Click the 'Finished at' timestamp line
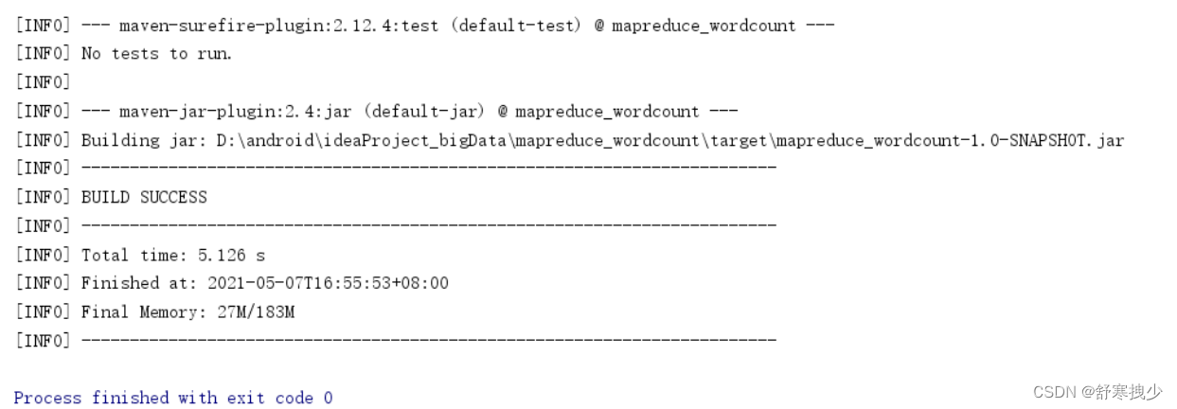This screenshot has width=1177, height=409. click(x=265, y=283)
